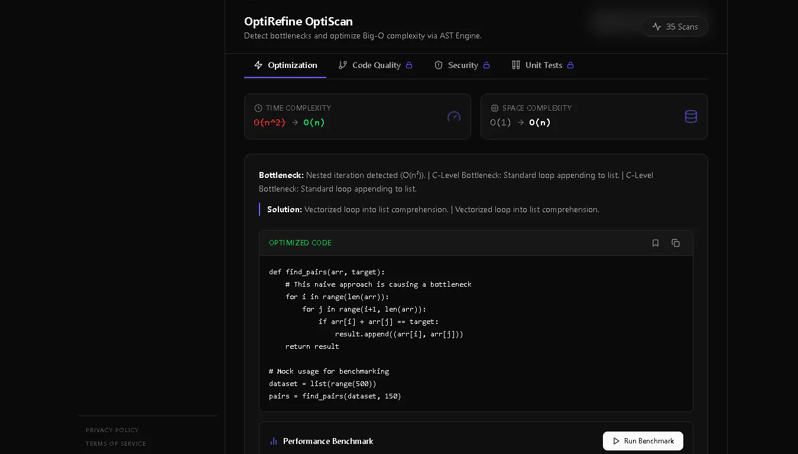
Task: Bookmark the optimized code snippet
Action: (656, 243)
